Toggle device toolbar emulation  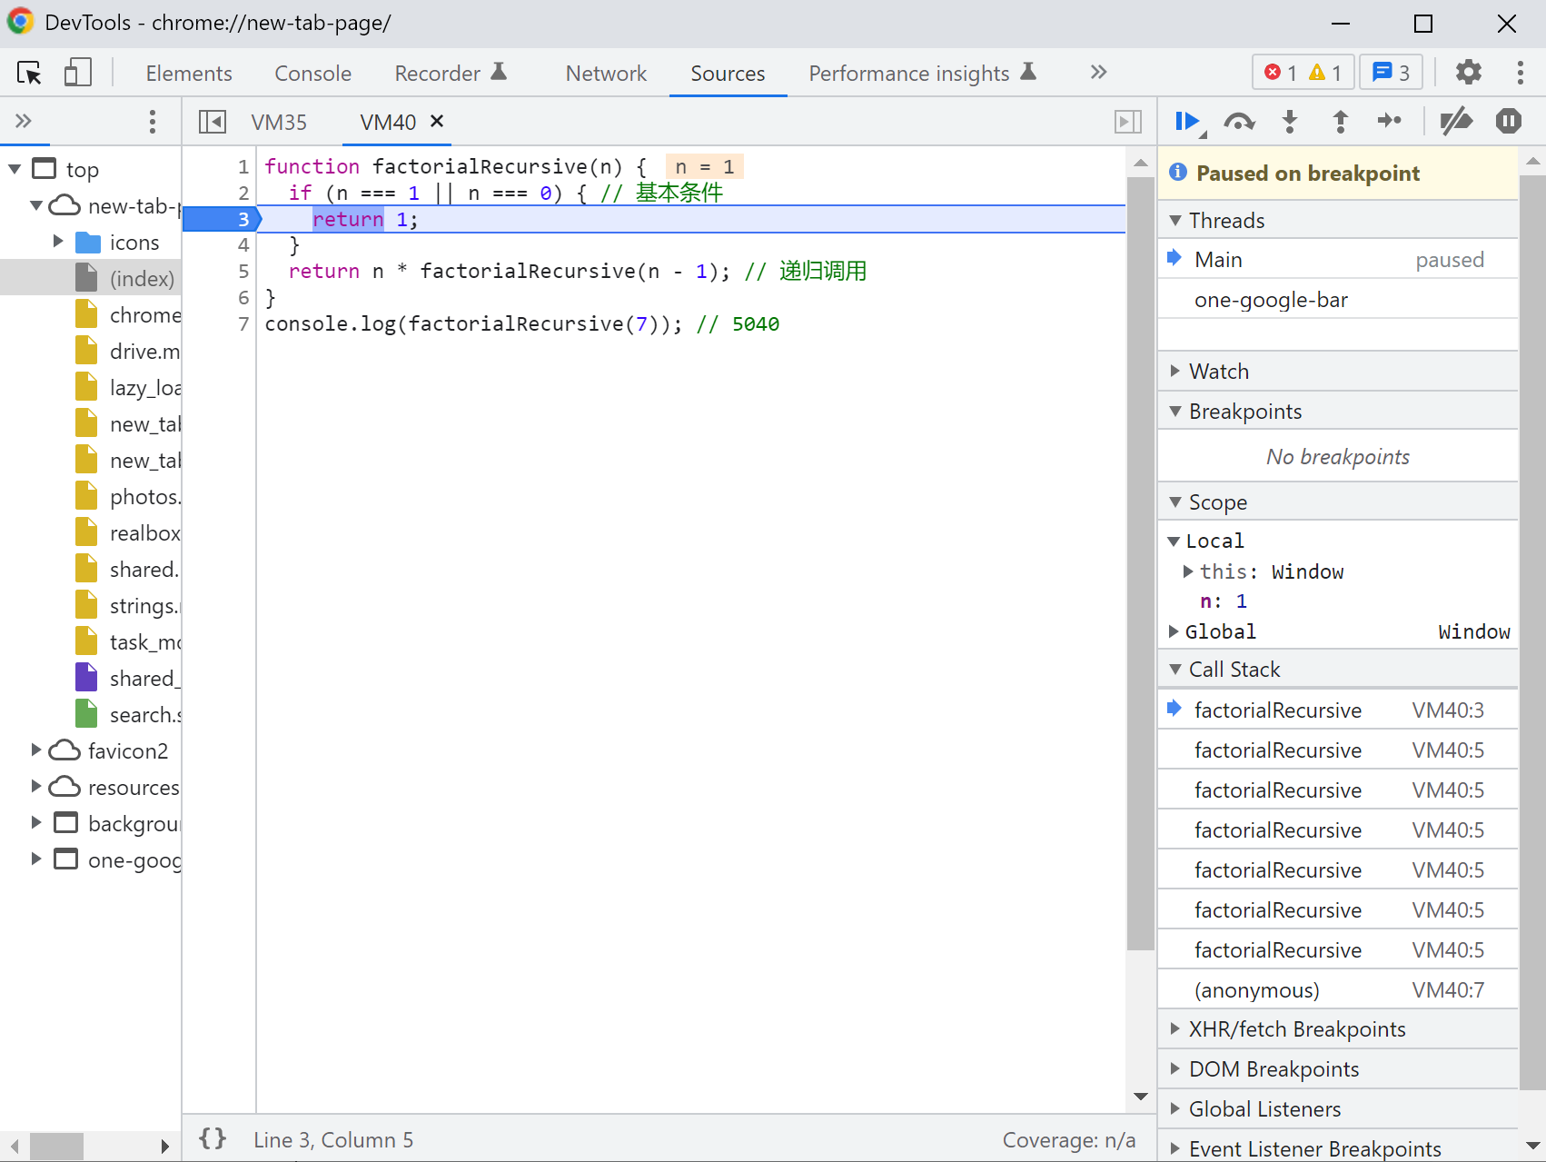[78, 73]
